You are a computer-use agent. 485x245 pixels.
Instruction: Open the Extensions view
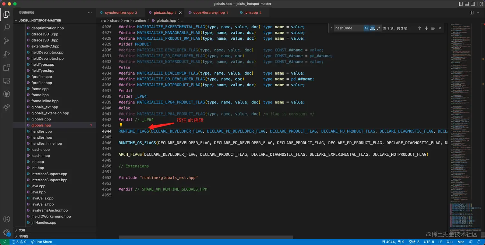[6, 68]
